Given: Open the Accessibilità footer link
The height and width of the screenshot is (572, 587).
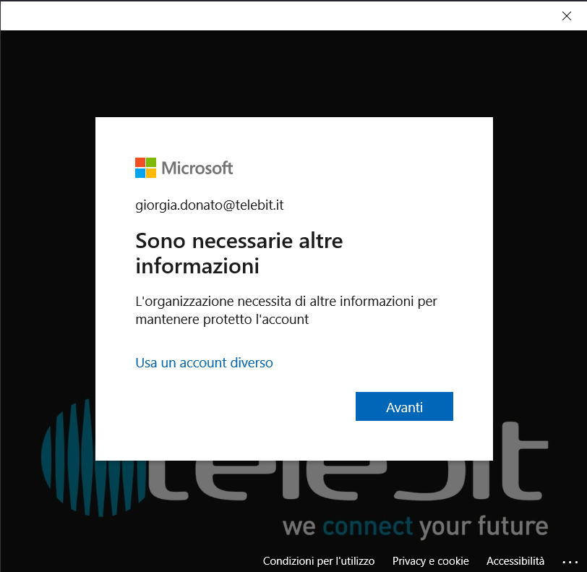Looking at the screenshot, I should pyautogui.click(x=515, y=561).
